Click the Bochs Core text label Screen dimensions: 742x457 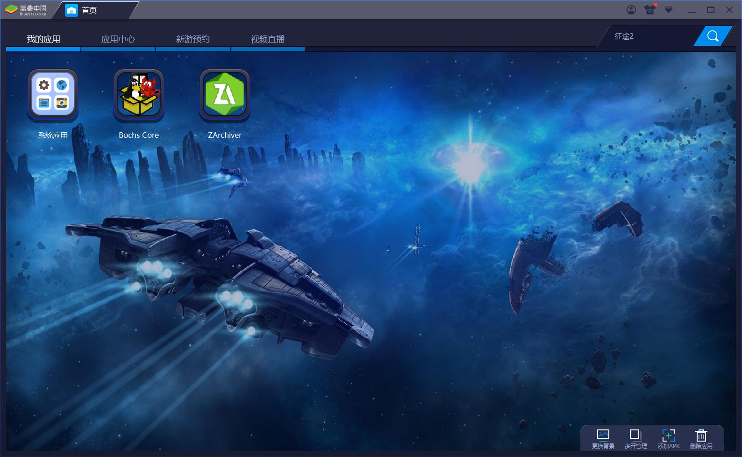[139, 135]
